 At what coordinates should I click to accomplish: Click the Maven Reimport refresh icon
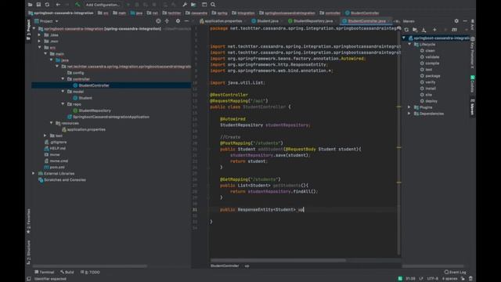(406, 30)
